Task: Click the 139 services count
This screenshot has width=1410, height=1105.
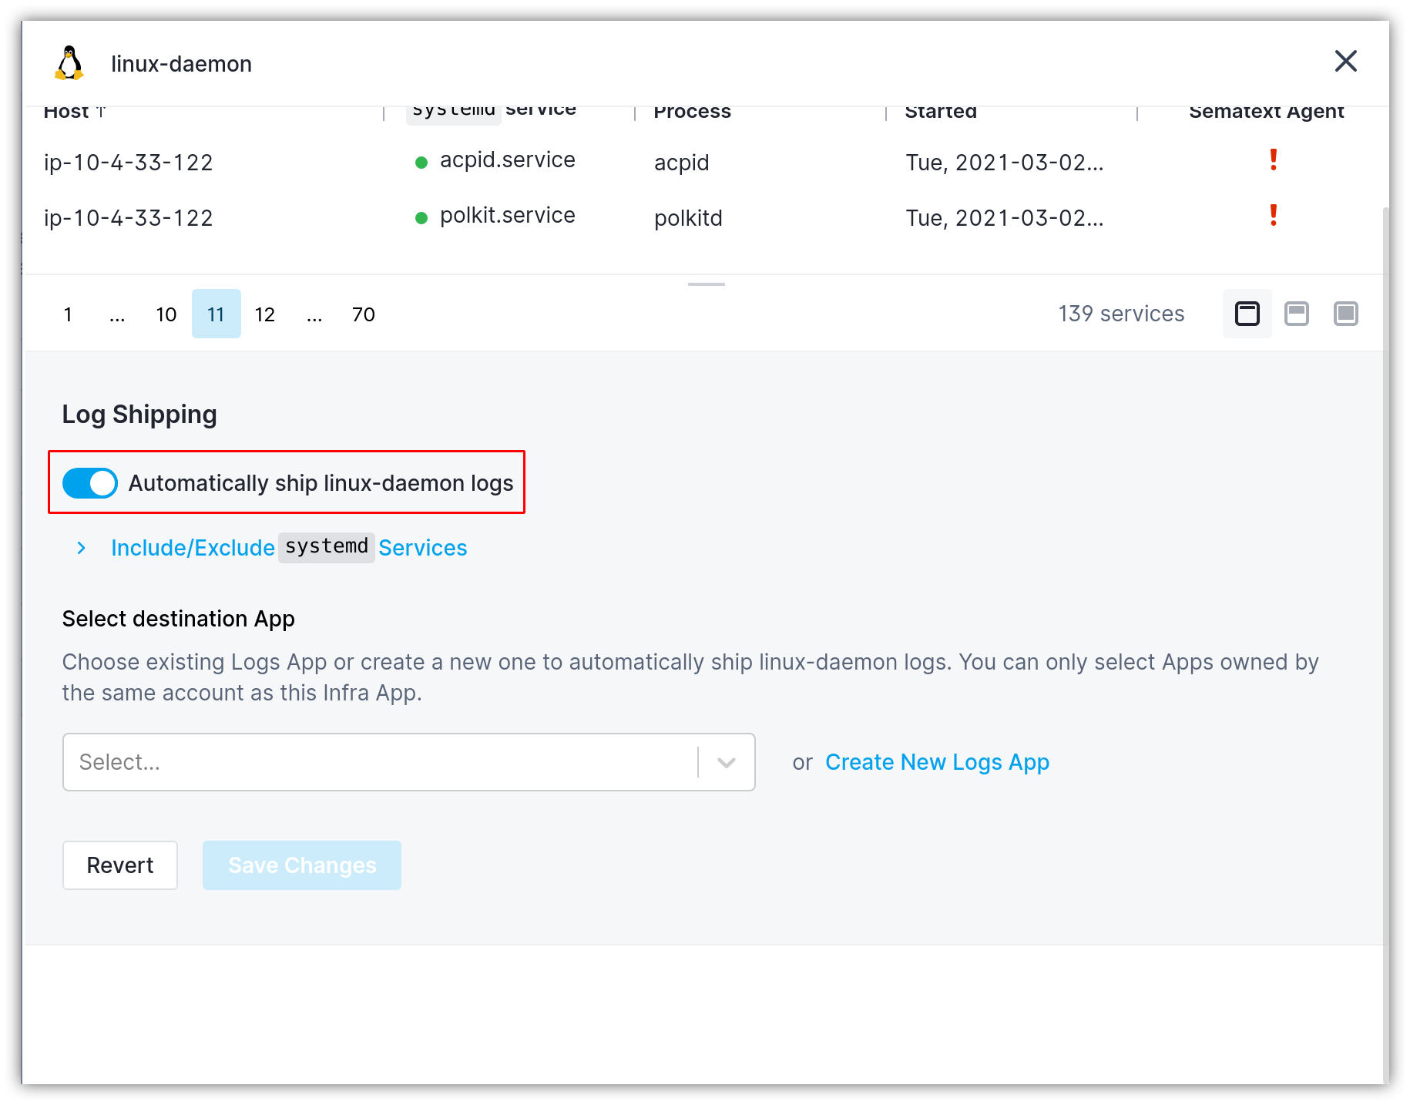Action: [1121, 314]
